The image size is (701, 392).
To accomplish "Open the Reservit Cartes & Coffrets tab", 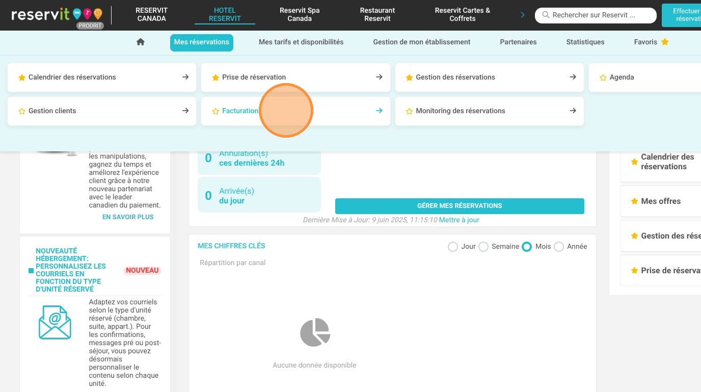I will click(463, 14).
